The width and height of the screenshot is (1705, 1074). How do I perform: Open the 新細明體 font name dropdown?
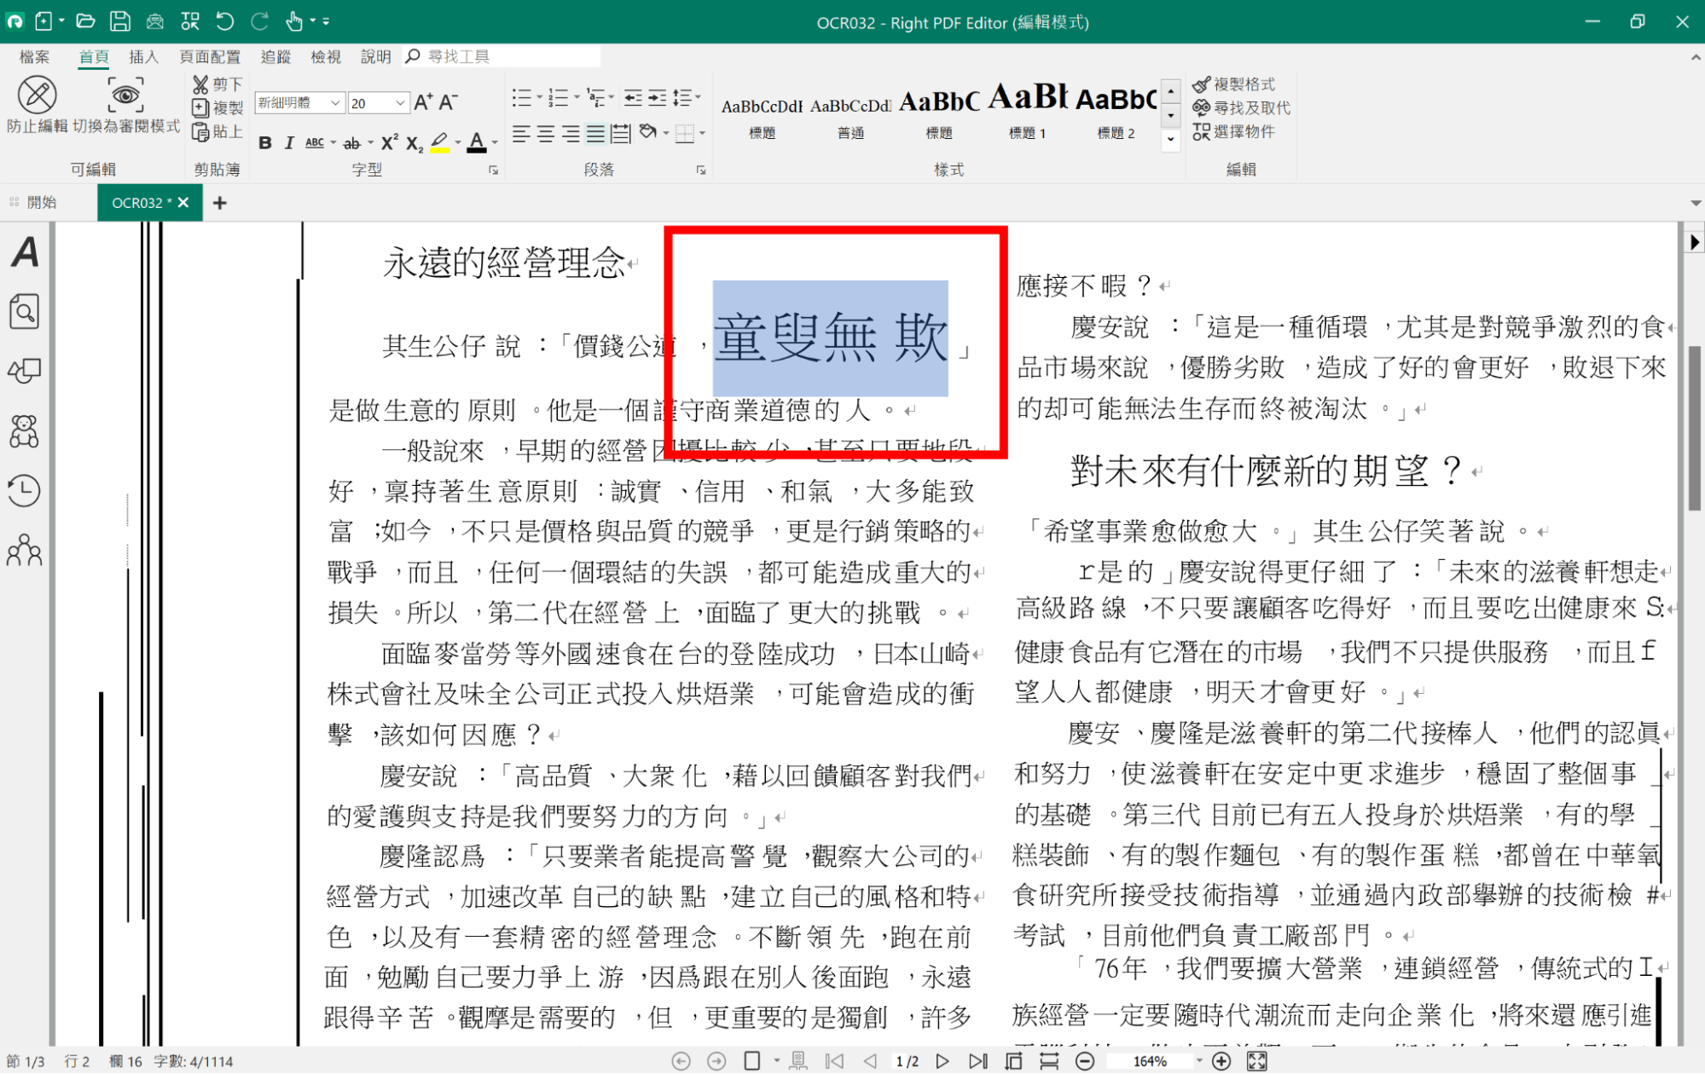[335, 103]
